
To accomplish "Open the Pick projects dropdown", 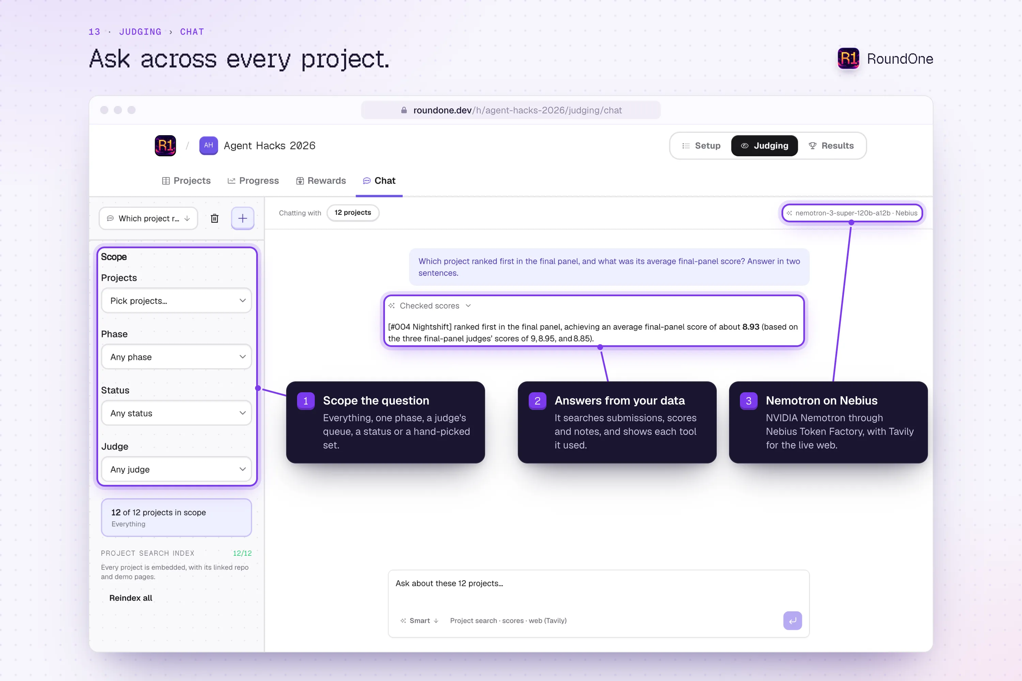I will click(176, 301).
